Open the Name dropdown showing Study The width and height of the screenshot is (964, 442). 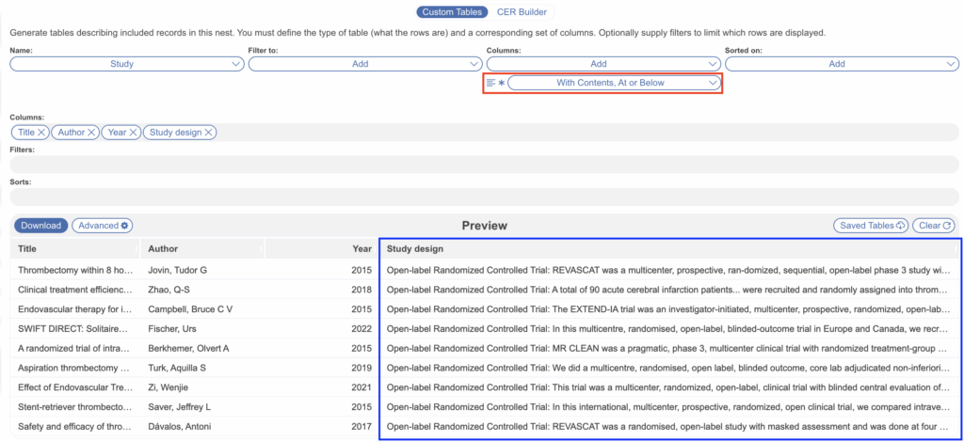pyautogui.click(x=127, y=64)
